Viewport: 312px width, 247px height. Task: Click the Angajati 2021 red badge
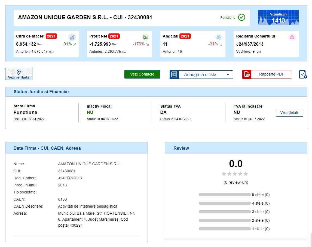[x=185, y=36]
